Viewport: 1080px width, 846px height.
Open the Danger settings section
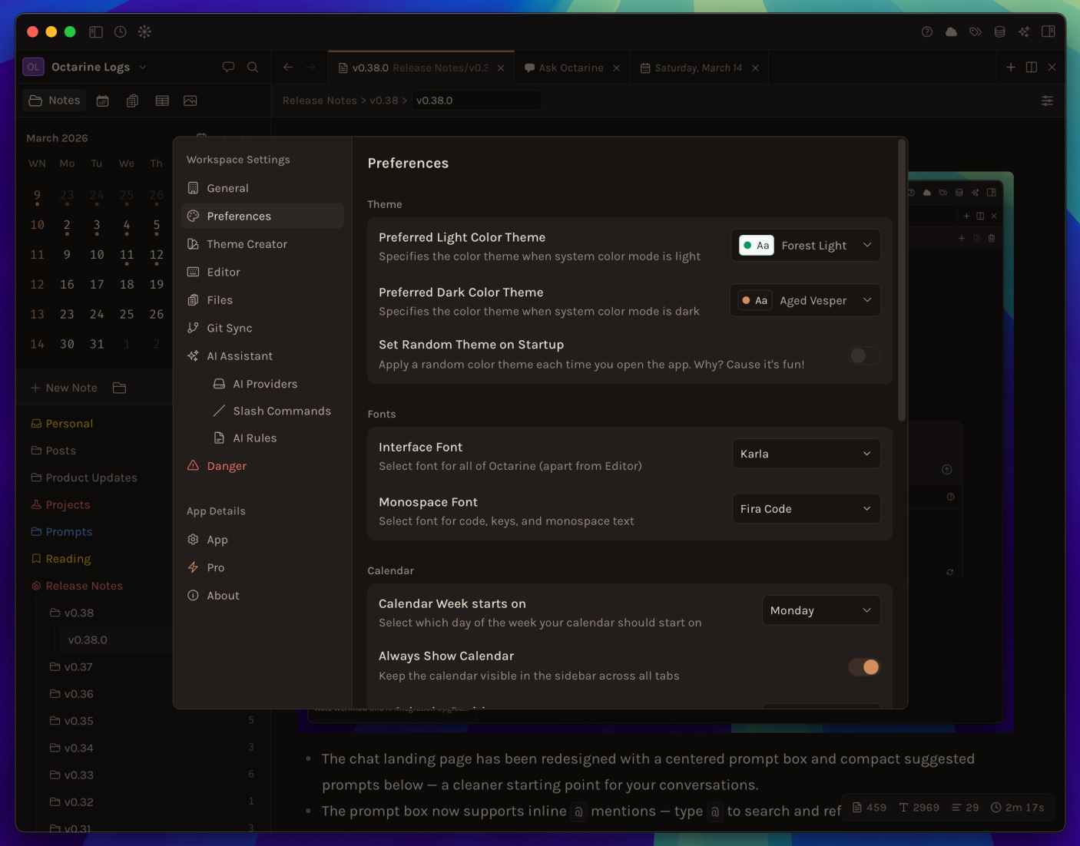tap(263, 466)
